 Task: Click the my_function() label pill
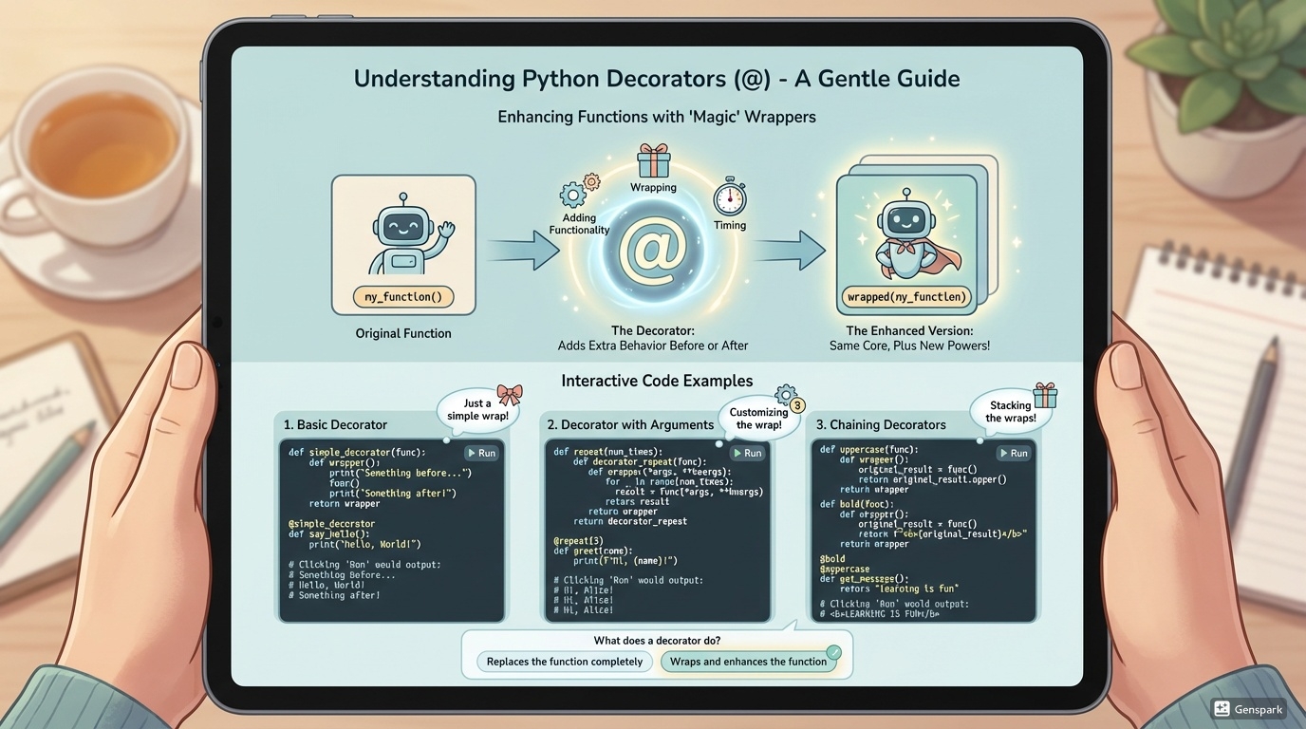click(403, 297)
